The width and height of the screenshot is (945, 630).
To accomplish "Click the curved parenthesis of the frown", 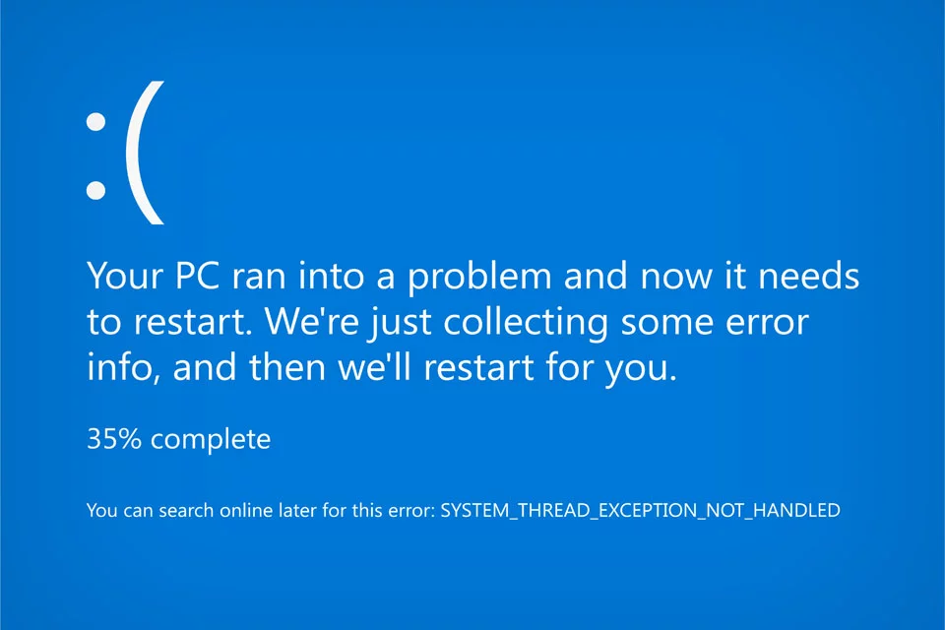I will pyautogui.click(x=145, y=154).
